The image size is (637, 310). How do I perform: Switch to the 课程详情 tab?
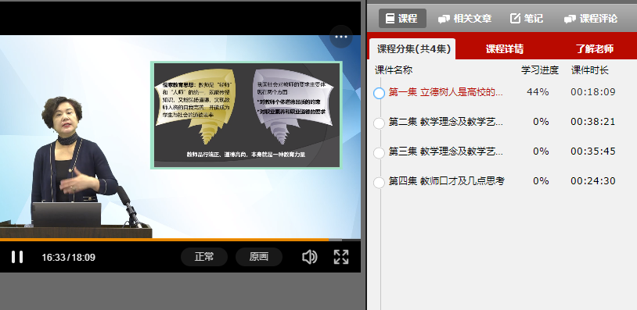(505, 49)
